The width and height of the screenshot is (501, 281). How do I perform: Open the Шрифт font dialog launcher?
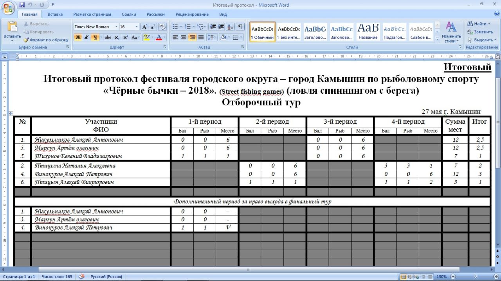(165, 47)
